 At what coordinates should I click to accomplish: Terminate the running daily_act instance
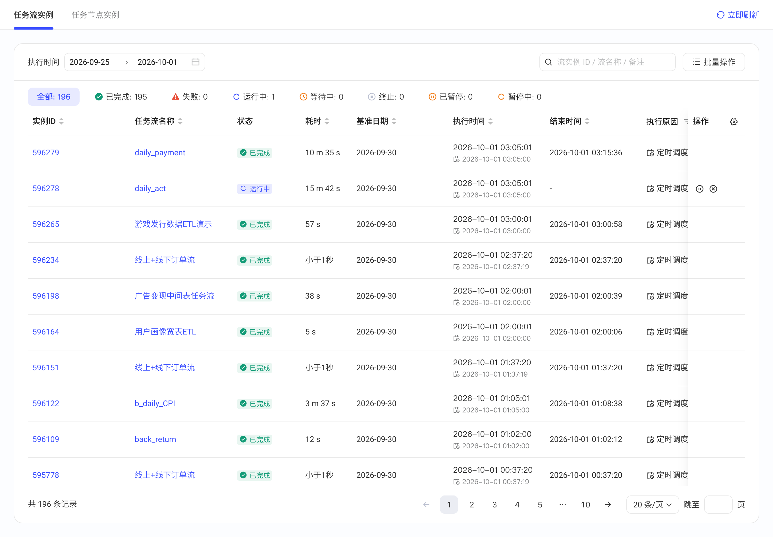click(x=713, y=189)
